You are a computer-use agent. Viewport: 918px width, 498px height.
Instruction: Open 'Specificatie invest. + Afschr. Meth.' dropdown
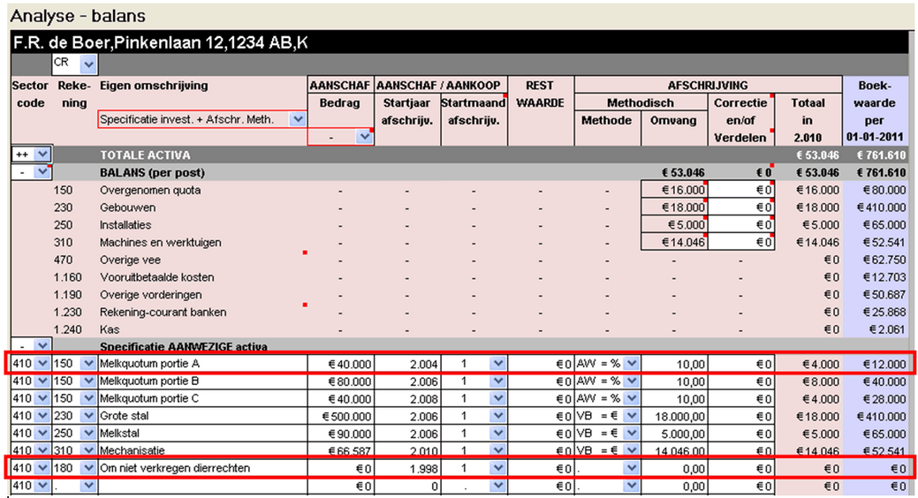[298, 119]
